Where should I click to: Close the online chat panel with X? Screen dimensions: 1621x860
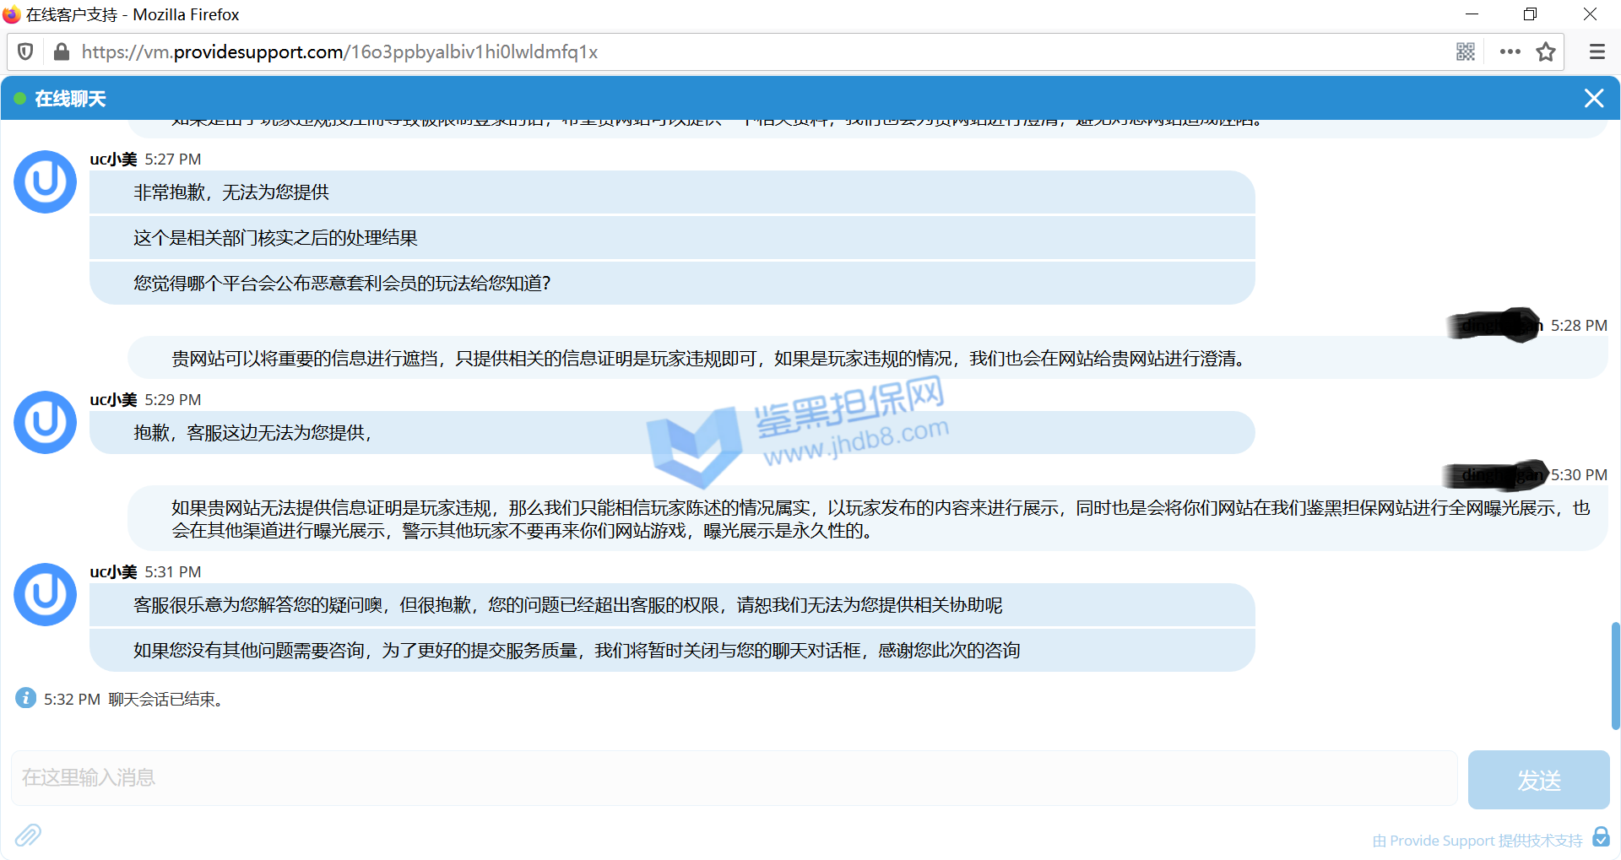click(x=1593, y=99)
